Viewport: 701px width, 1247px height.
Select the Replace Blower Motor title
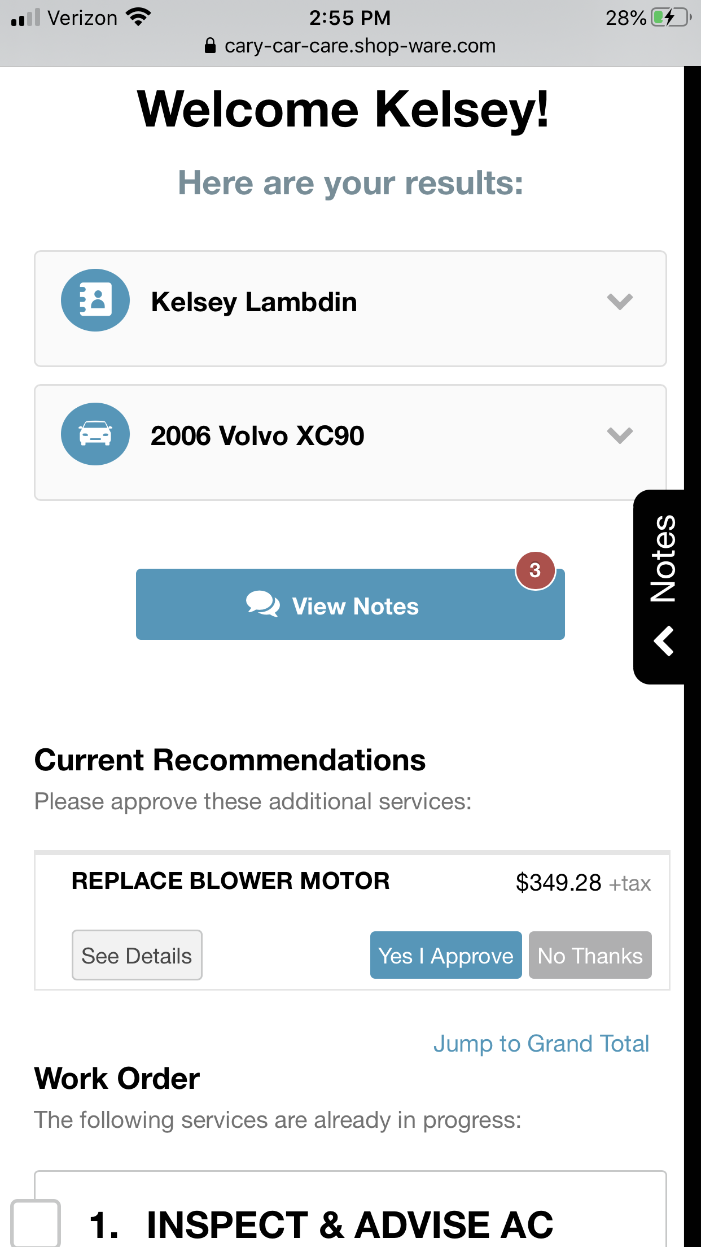point(230,880)
